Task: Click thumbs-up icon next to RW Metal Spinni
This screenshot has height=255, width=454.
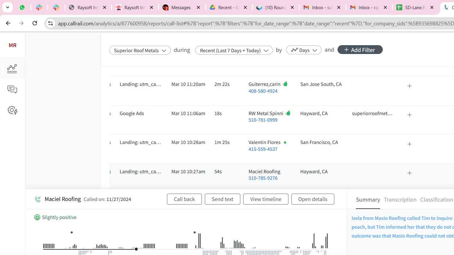Action: click(288, 113)
